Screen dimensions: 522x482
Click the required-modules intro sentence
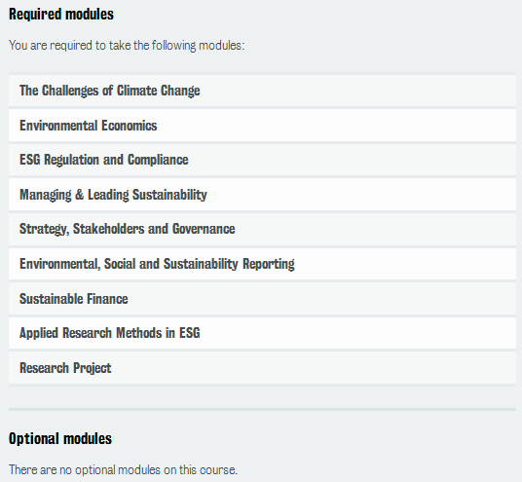coord(127,45)
